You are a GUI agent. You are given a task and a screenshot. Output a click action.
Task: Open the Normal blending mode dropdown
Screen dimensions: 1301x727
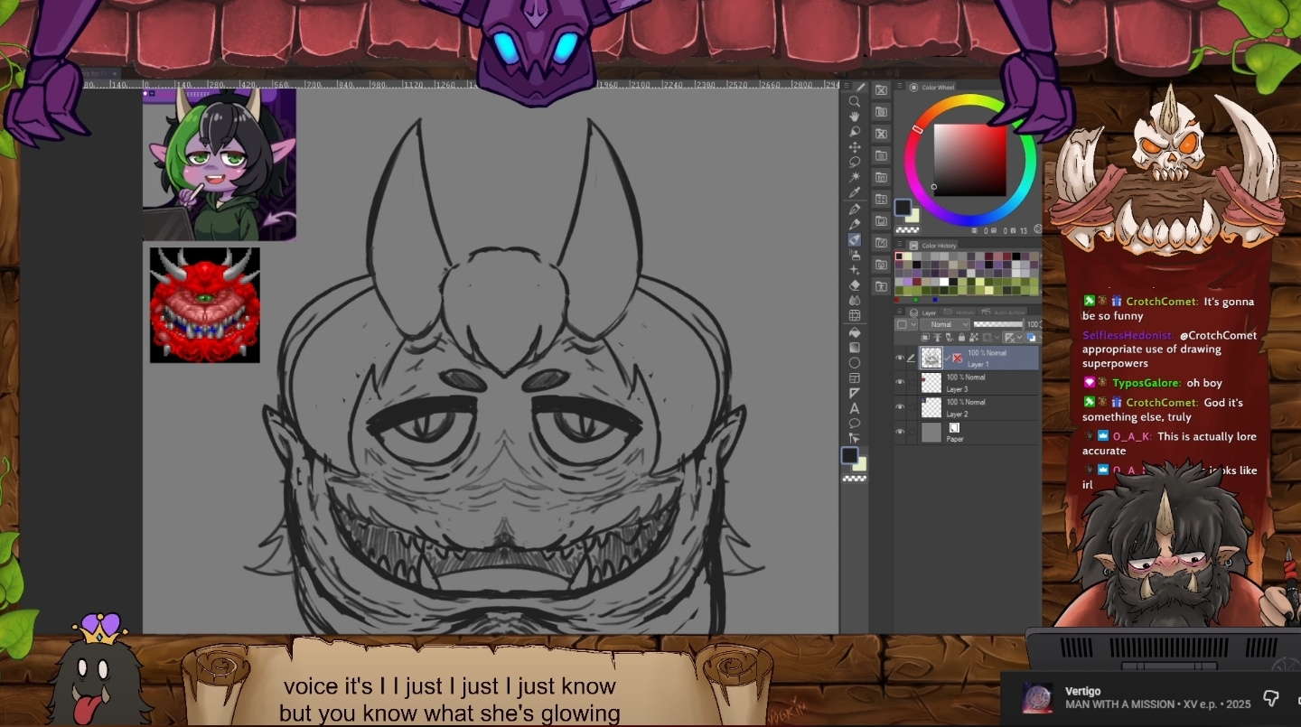(x=945, y=324)
